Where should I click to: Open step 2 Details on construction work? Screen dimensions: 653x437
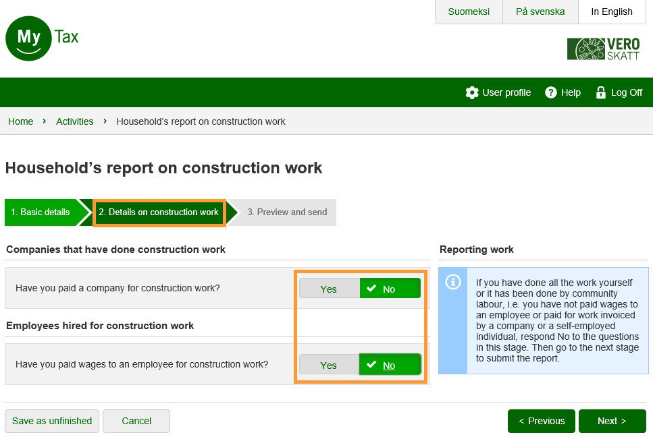tap(159, 212)
